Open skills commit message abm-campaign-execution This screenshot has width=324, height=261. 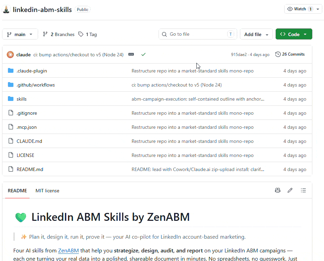pyautogui.click(x=198, y=99)
